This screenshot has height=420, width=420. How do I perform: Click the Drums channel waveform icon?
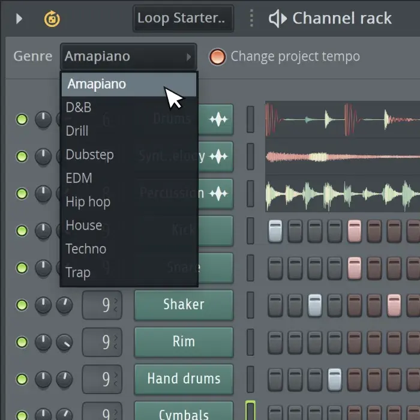click(x=218, y=119)
